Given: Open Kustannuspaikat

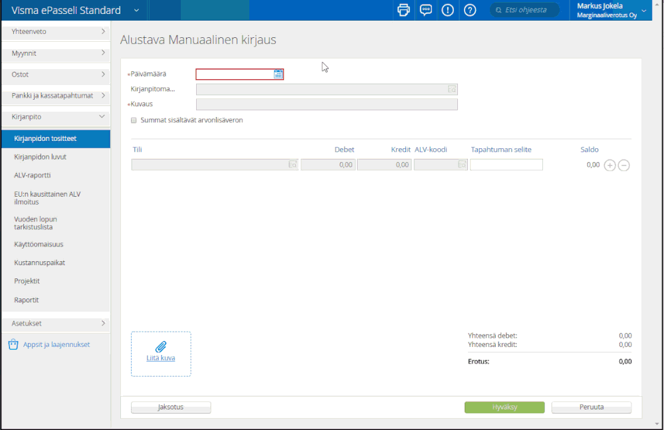Looking at the screenshot, I should [x=39, y=263].
